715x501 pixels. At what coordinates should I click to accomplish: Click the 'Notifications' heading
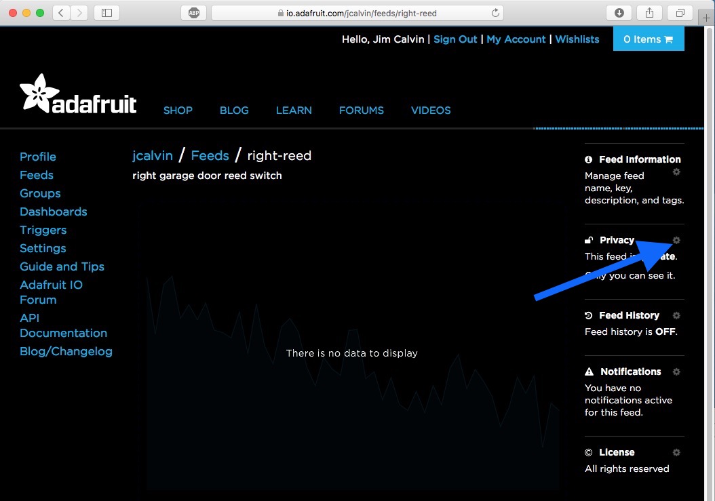[631, 372]
